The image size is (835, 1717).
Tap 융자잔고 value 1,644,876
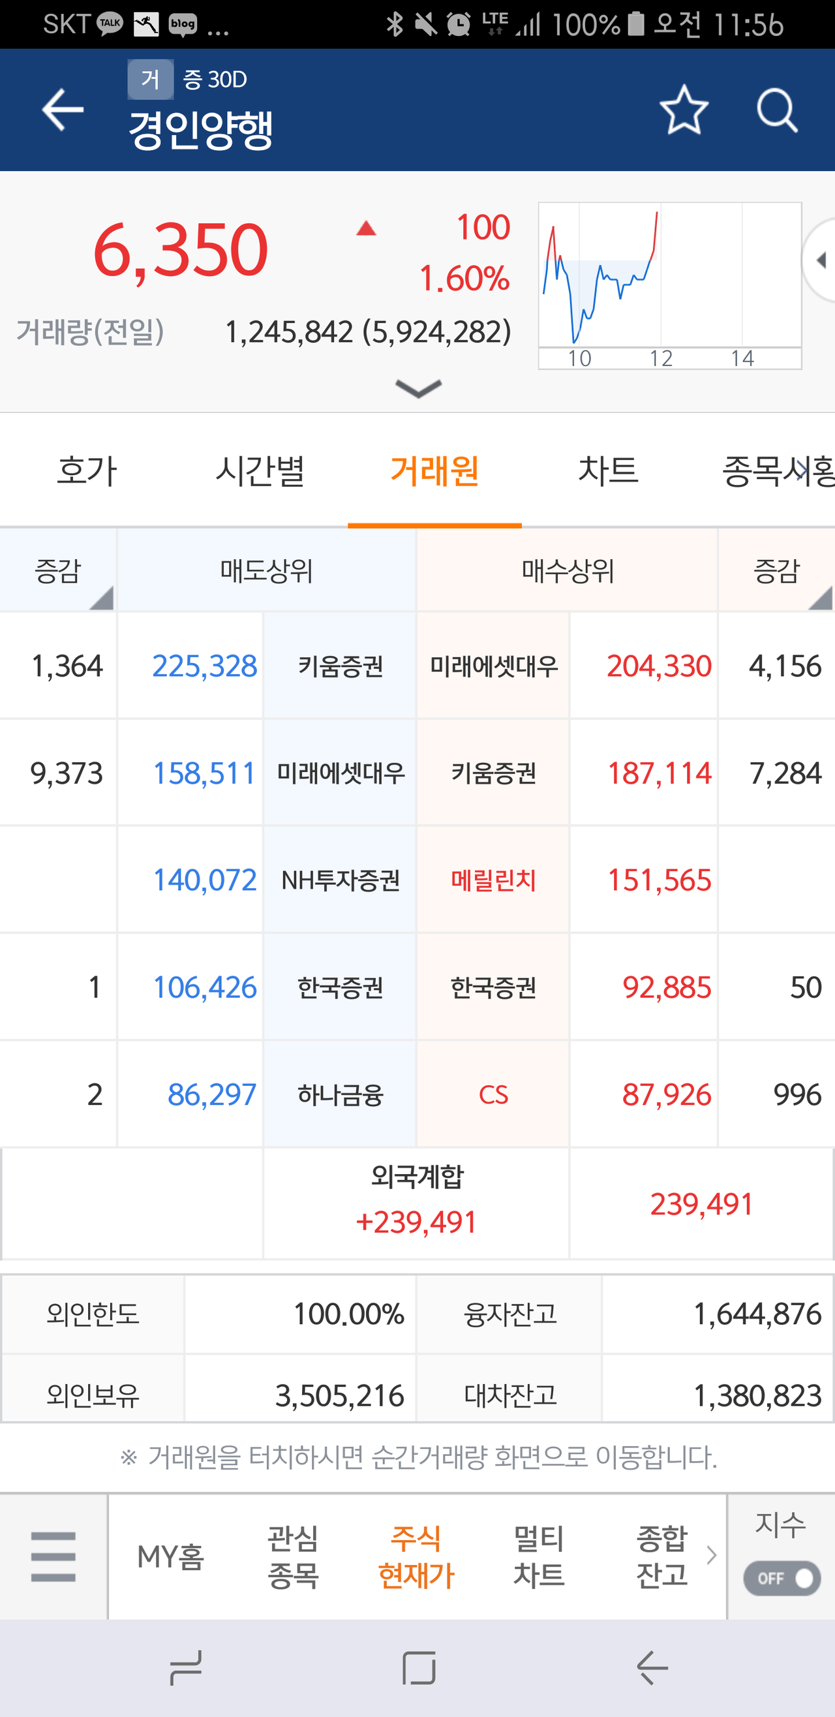[758, 1314]
